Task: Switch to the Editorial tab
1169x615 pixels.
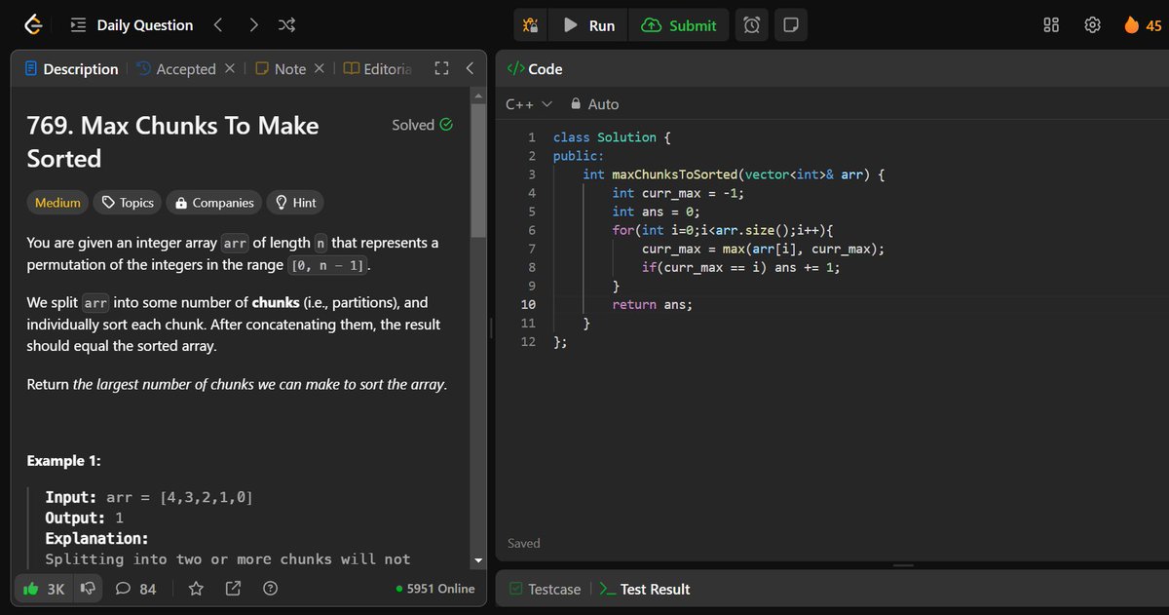Action: pos(384,68)
